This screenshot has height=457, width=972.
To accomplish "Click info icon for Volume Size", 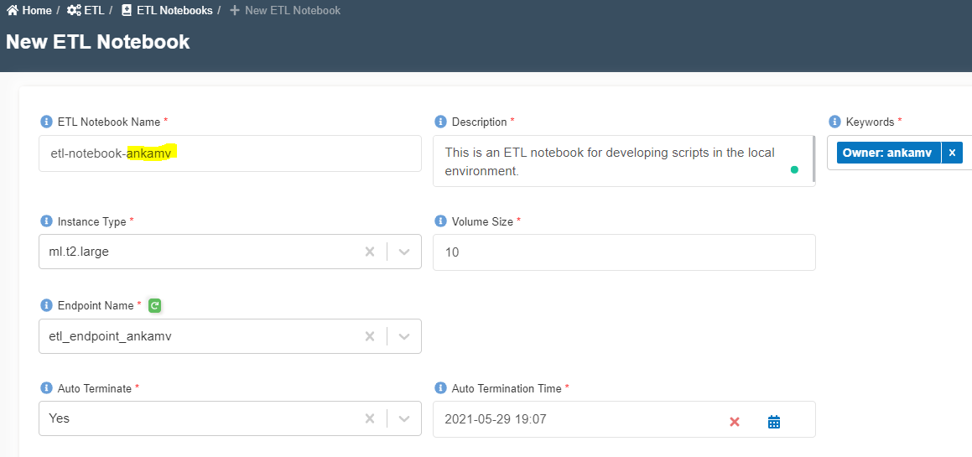I will (x=440, y=221).
